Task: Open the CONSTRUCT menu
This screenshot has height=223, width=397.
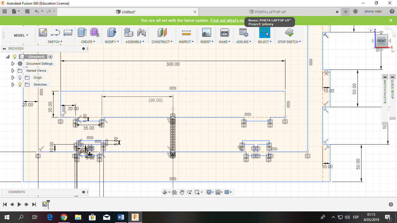Action: click(x=162, y=42)
